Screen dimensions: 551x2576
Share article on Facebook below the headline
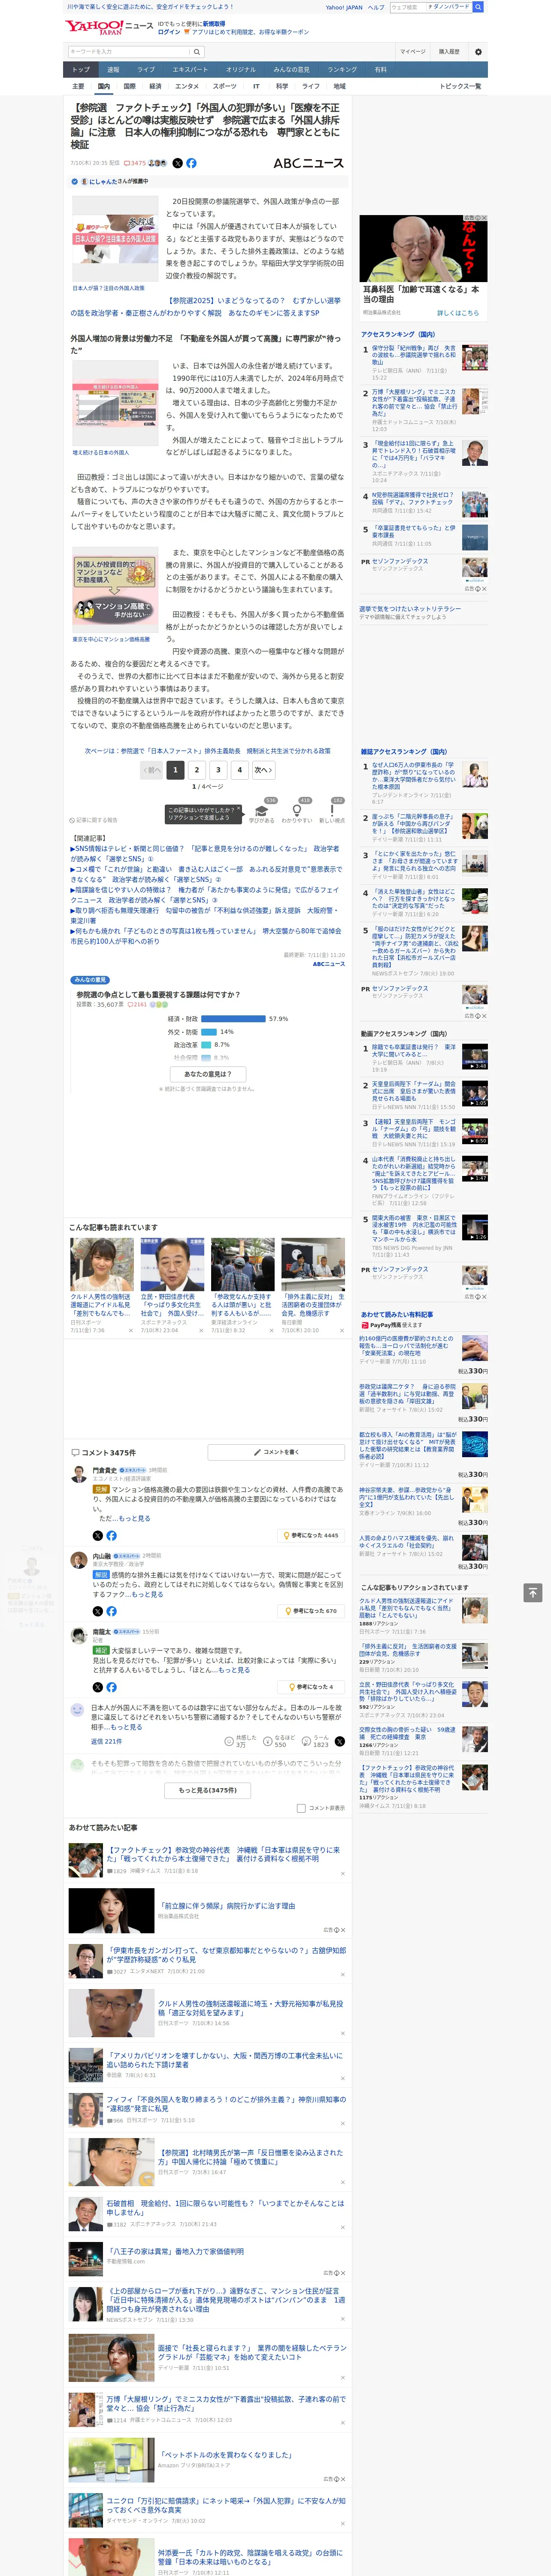[x=191, y=163]
